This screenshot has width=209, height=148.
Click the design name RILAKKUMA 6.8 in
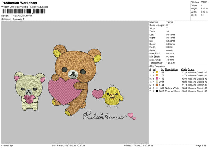coord(22,16)
